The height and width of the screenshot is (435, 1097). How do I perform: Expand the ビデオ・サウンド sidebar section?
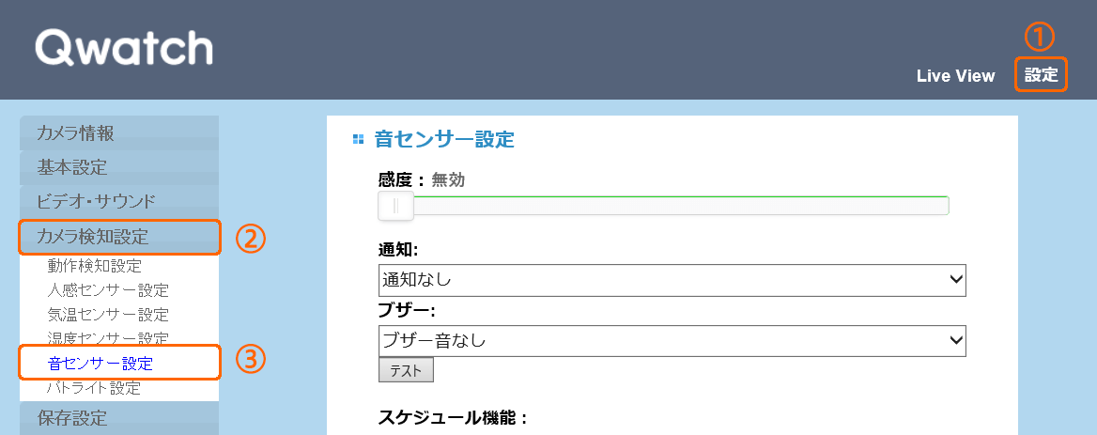119,202
